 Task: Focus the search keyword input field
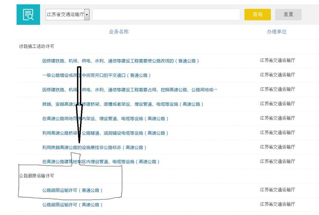tap(166, 15)
